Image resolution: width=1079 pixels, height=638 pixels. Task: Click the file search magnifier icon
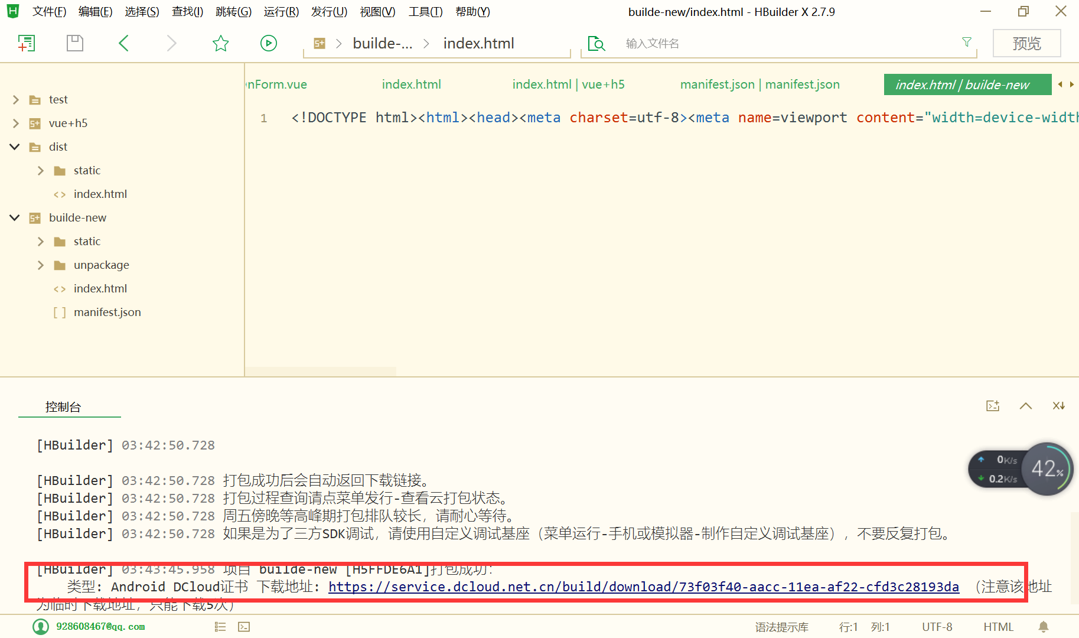click(x=596, y=44)
